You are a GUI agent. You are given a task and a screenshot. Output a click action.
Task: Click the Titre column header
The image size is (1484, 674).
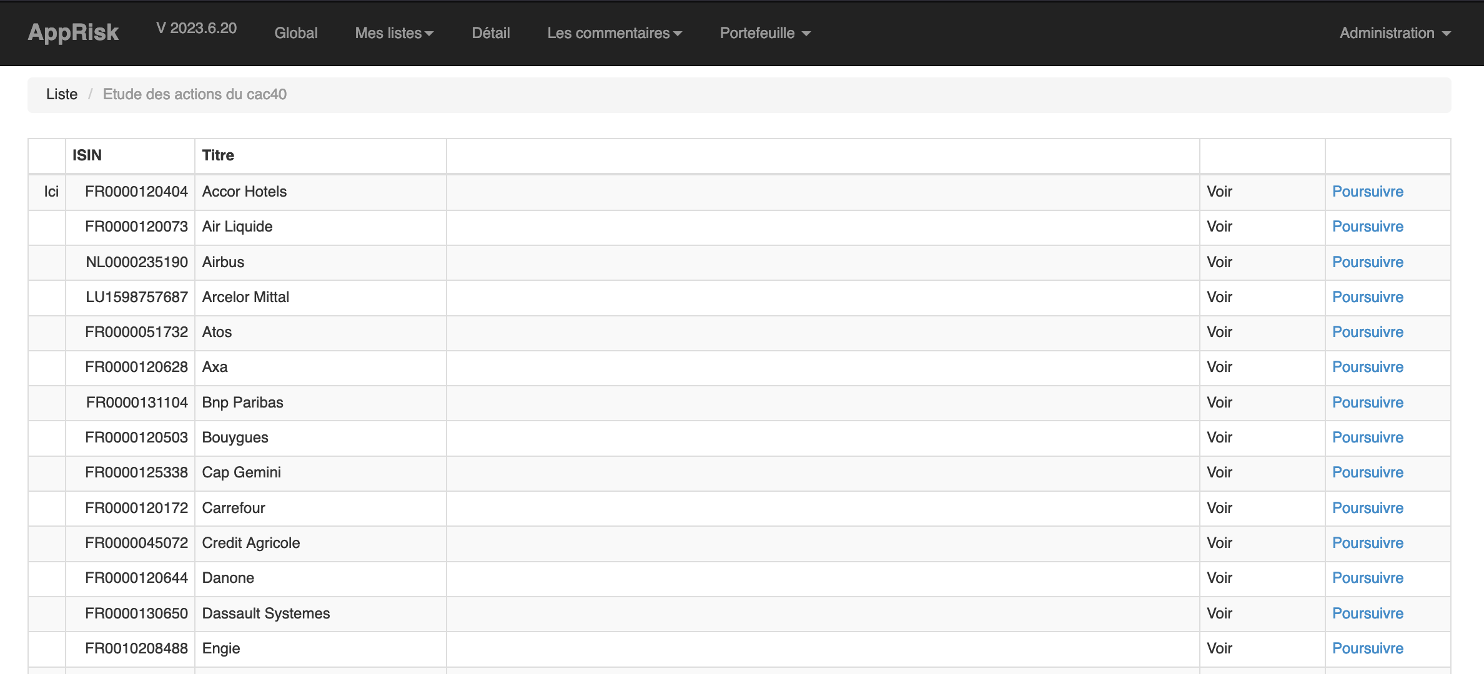[x=218, y=155]
